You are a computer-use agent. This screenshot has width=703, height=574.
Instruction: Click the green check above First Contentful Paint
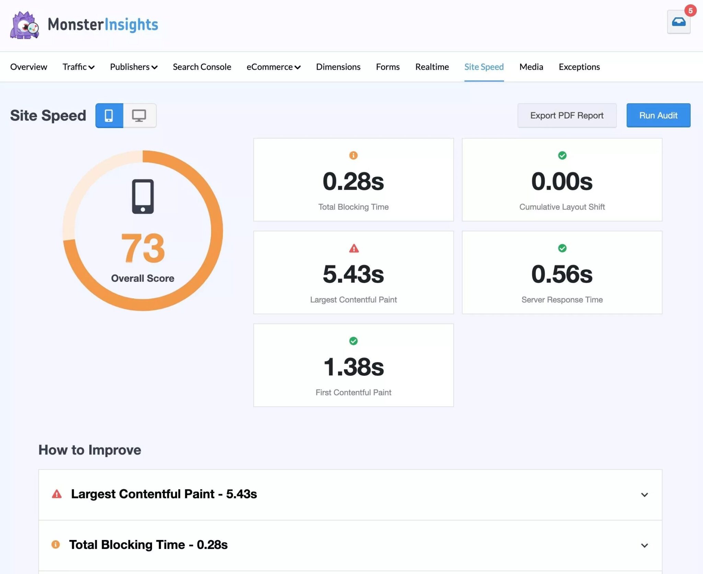point(353,341)
